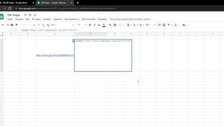Toggle strikethrough formatting

99,25
